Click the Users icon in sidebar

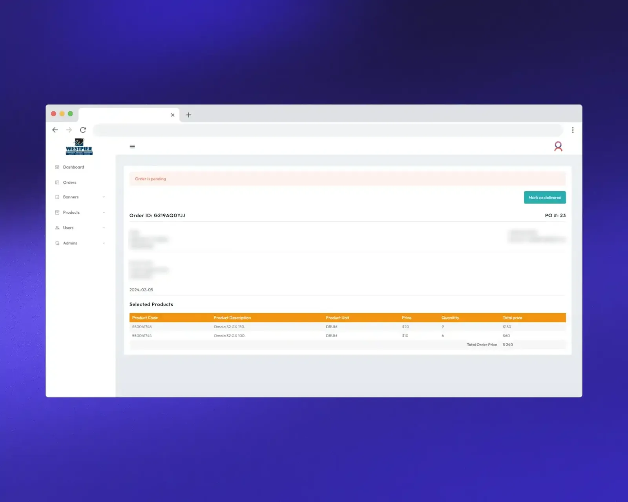[x=57, y=228]
